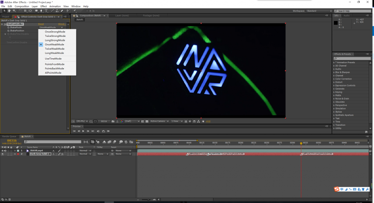The image size is (374, 203).
Task: Select the Selection arrow tool
Action: click(4, 11)
